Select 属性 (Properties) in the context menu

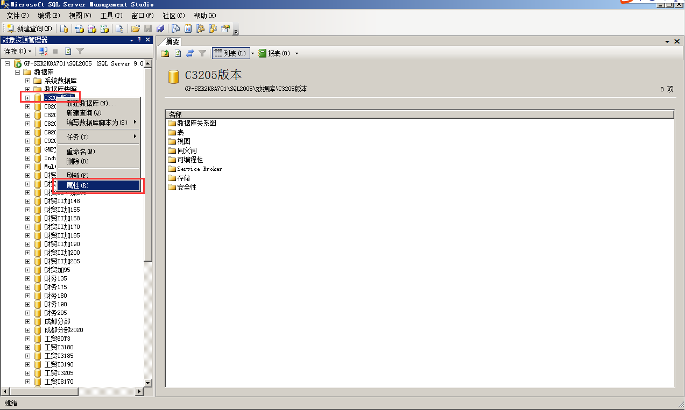pyautogui.click(x=100, y=185)
